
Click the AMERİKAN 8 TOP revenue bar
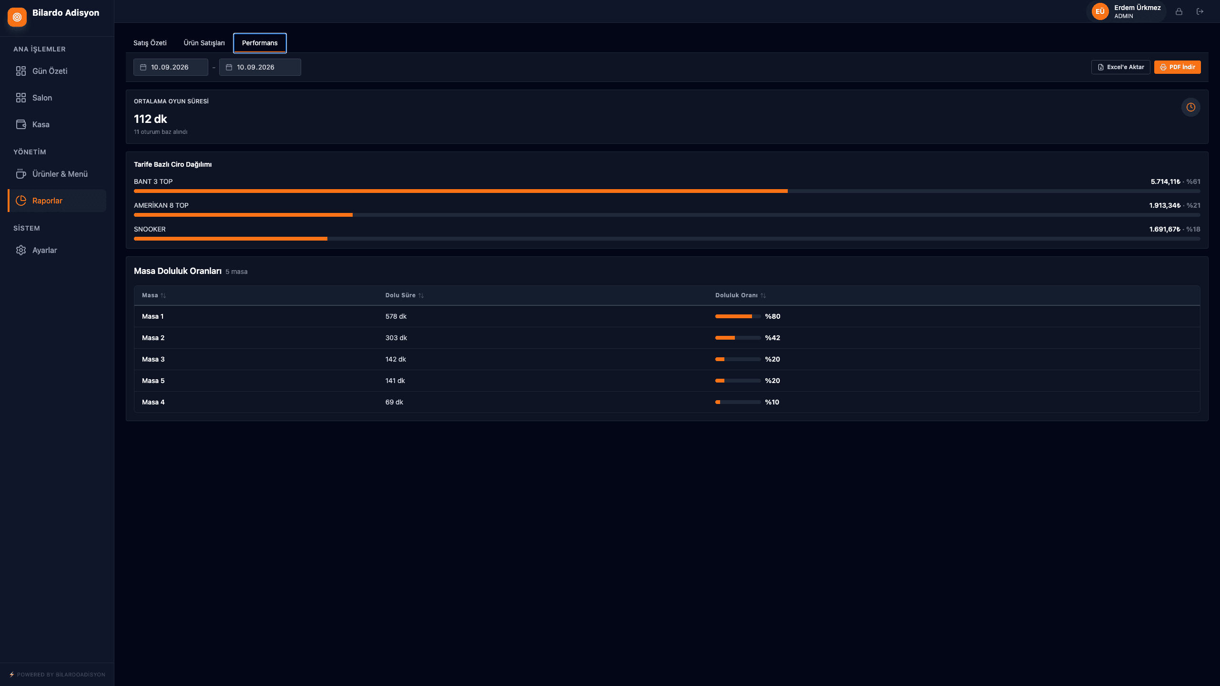[667, 215]
